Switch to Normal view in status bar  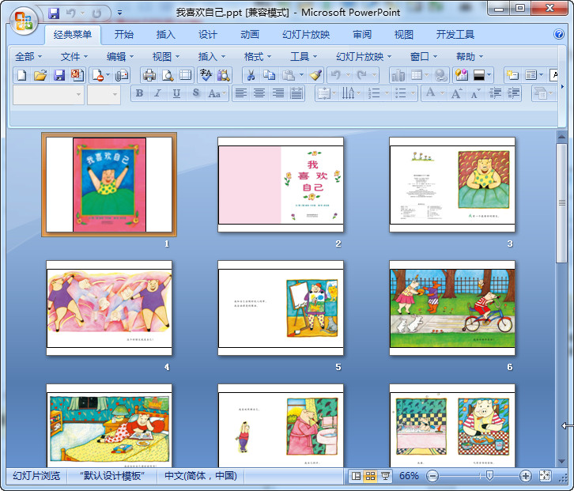356,476
